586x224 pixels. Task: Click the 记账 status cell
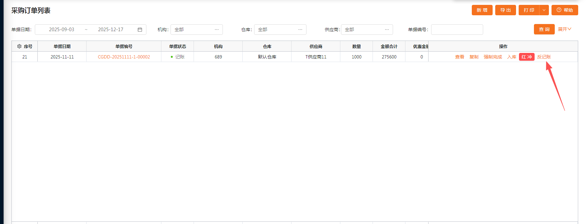[178, 57]
